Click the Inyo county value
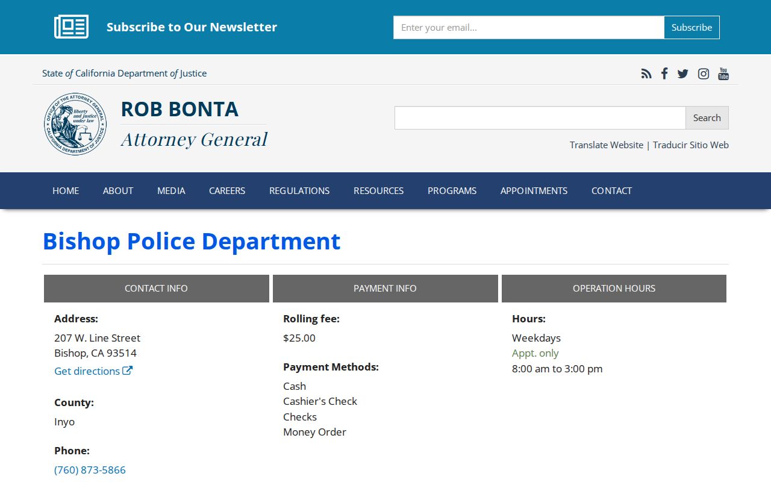771x482 pixels. click(x=64, y=422)
